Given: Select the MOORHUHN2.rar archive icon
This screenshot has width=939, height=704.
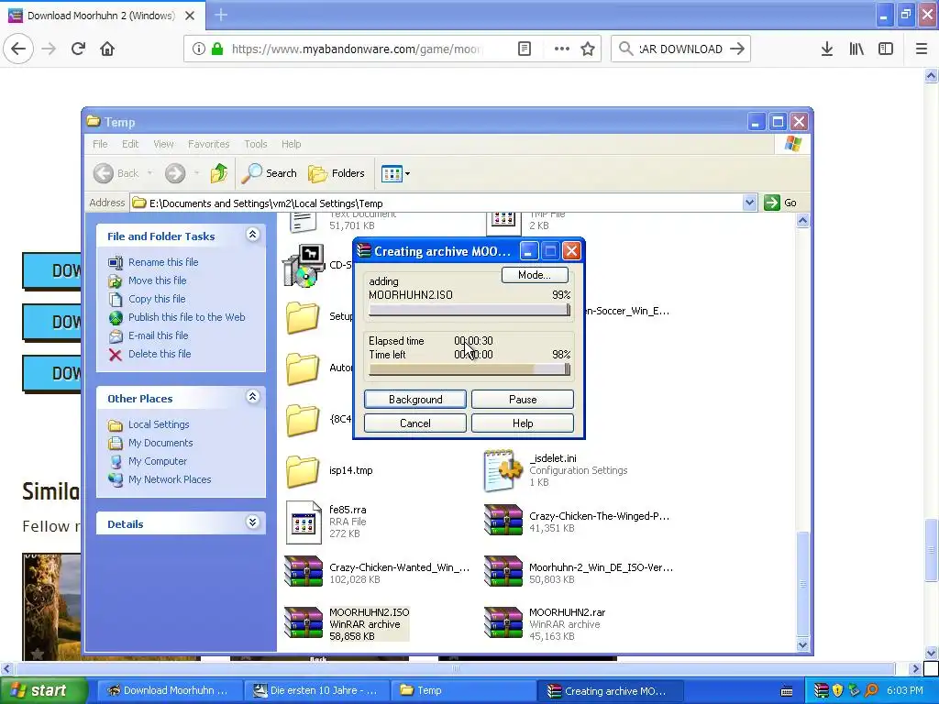Looking at the screenshot, I should coord(503,623).
